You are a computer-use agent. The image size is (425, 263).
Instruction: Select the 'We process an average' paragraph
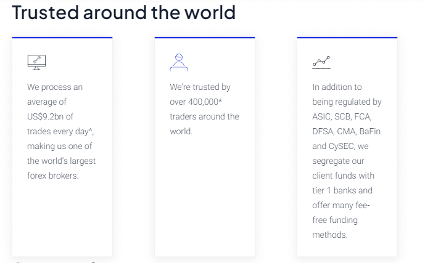tap(61, 131)
